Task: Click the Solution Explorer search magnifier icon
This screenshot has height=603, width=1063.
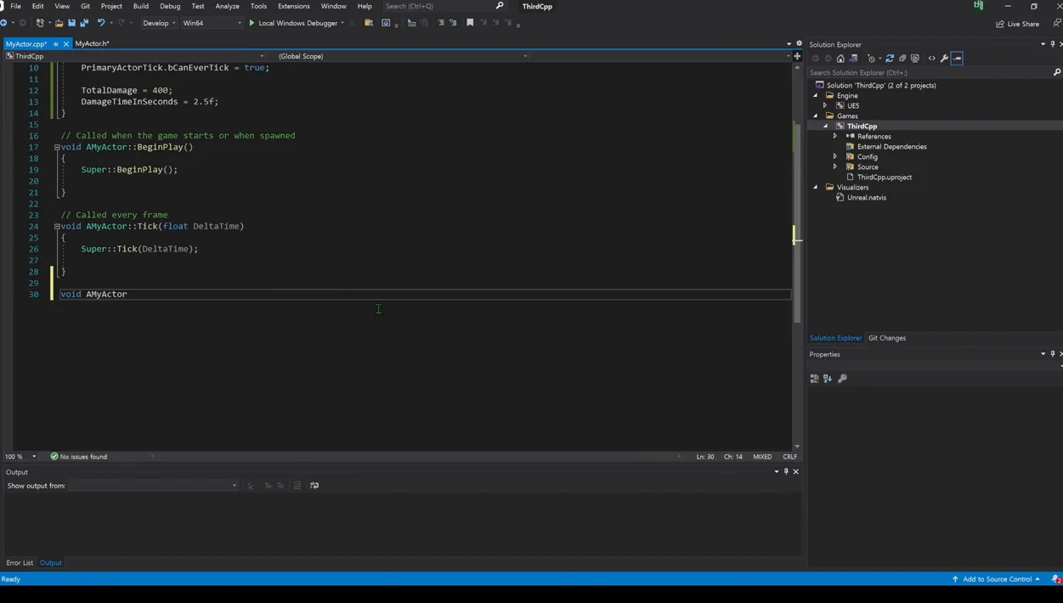Action: pos(1056,72)
